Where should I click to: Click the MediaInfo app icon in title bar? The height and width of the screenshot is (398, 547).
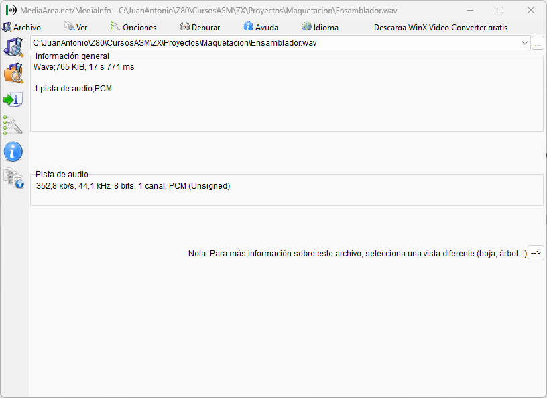(x=11, y=10)
